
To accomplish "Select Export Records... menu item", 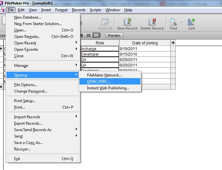I will (x=43, y=123).
